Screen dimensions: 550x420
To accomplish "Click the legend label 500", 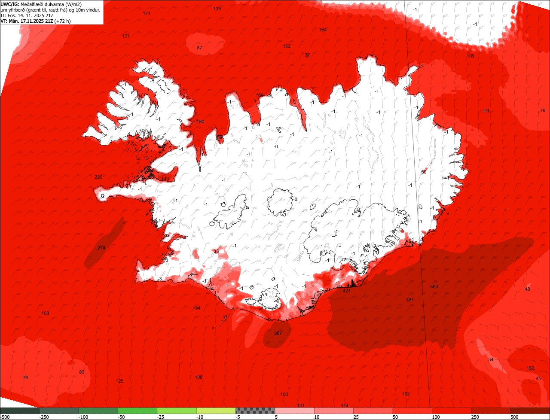I will click(x=514, y=417).
